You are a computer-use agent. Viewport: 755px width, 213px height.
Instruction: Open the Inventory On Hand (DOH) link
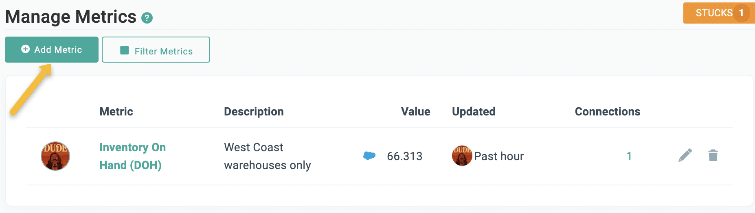[132, 156]
